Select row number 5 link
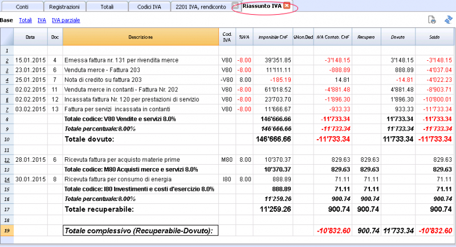This screenshot has width=456, height=247. tap(7, 90)
